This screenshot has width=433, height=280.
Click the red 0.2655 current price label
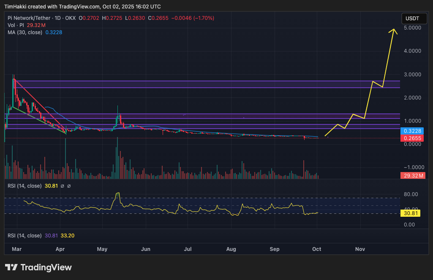pyautogui.click(x=411, y=138)
